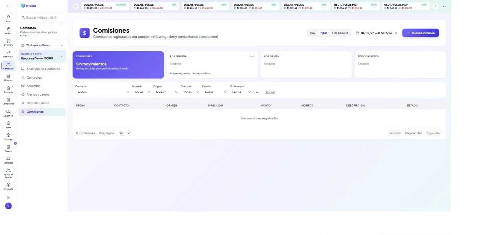Open user avatar R
501x235 pixels.
[x=8, y=206]
